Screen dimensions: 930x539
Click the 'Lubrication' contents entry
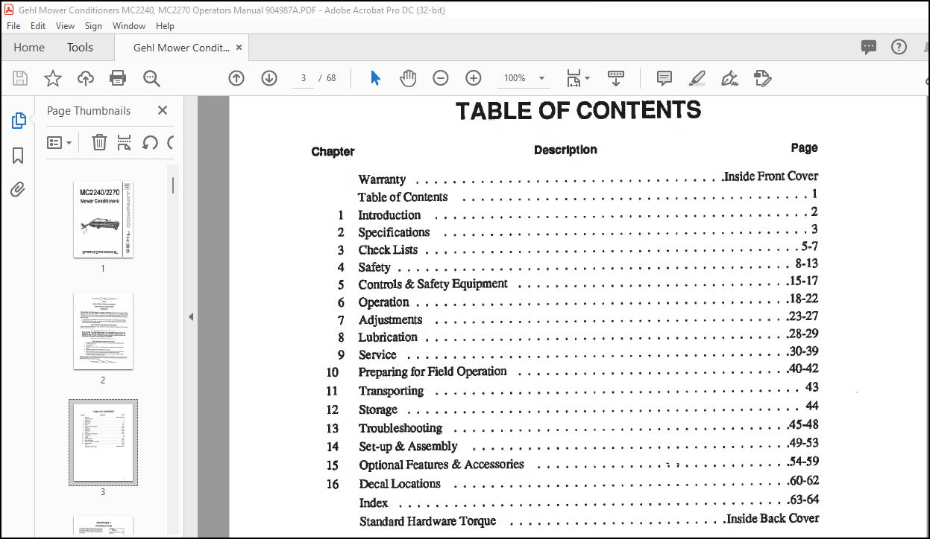pos(388,337)
